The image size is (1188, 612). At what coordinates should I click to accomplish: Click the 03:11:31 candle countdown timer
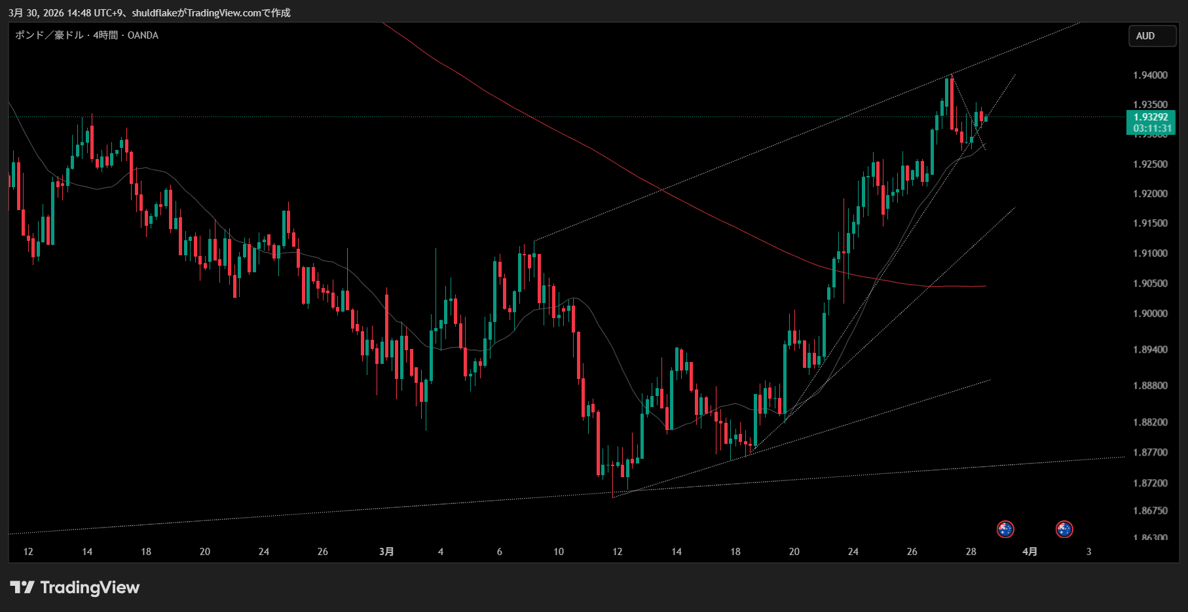click(x=1151, y=128)
